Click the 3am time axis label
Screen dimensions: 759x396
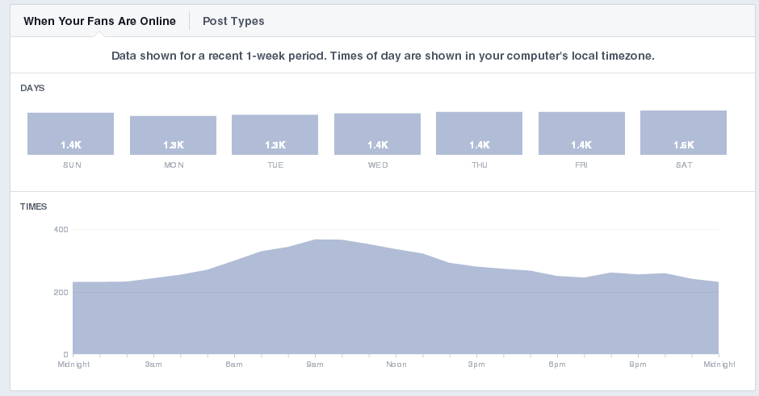tap(153, 365)
